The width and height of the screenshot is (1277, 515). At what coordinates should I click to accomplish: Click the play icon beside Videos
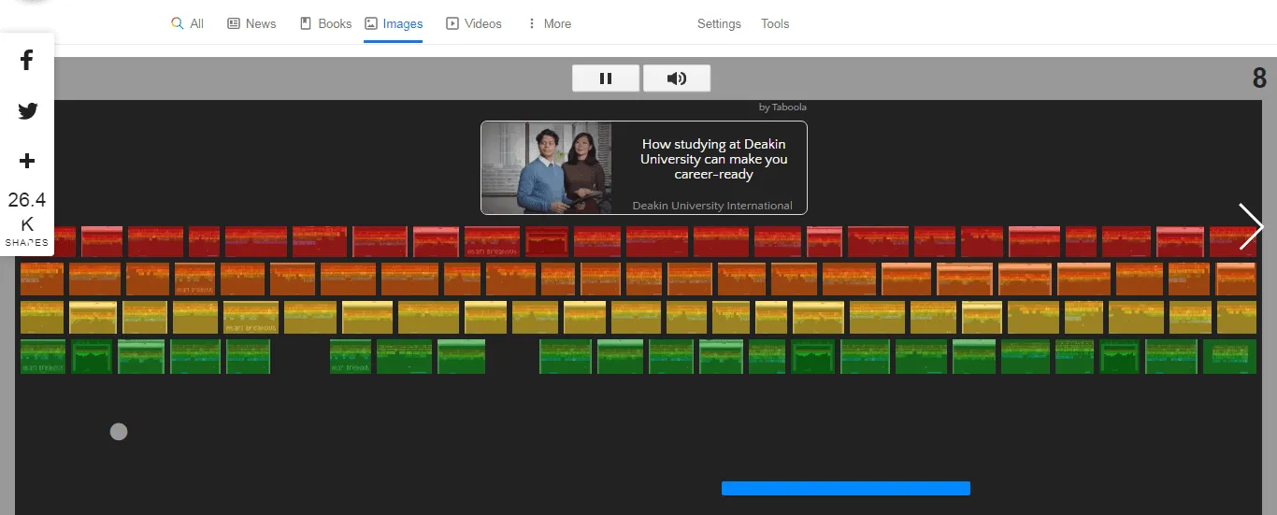(452, 23)
